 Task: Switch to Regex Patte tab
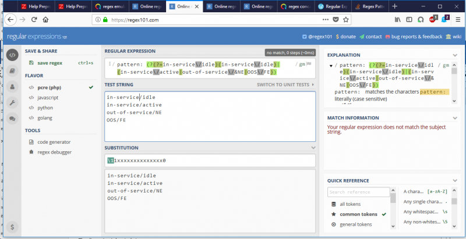pyautogui.click(x=370, y=6)
